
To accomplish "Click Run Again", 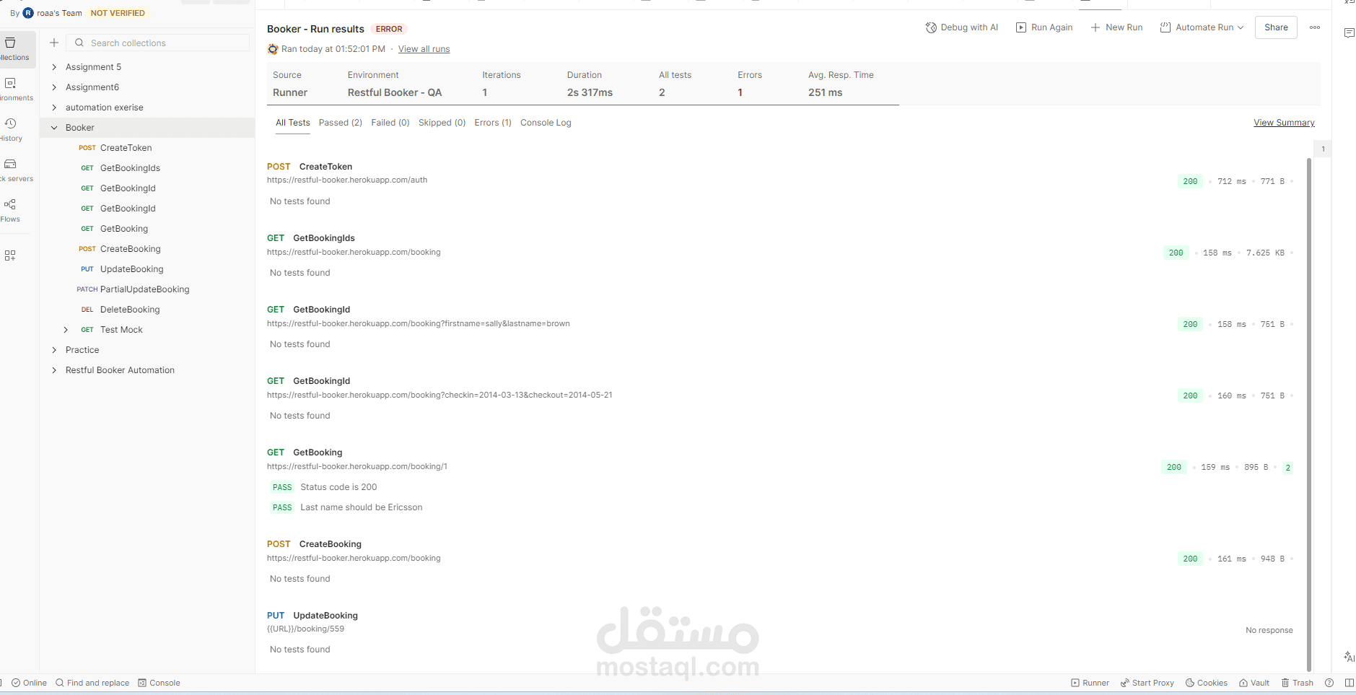I will click(x=1044, y=27).
